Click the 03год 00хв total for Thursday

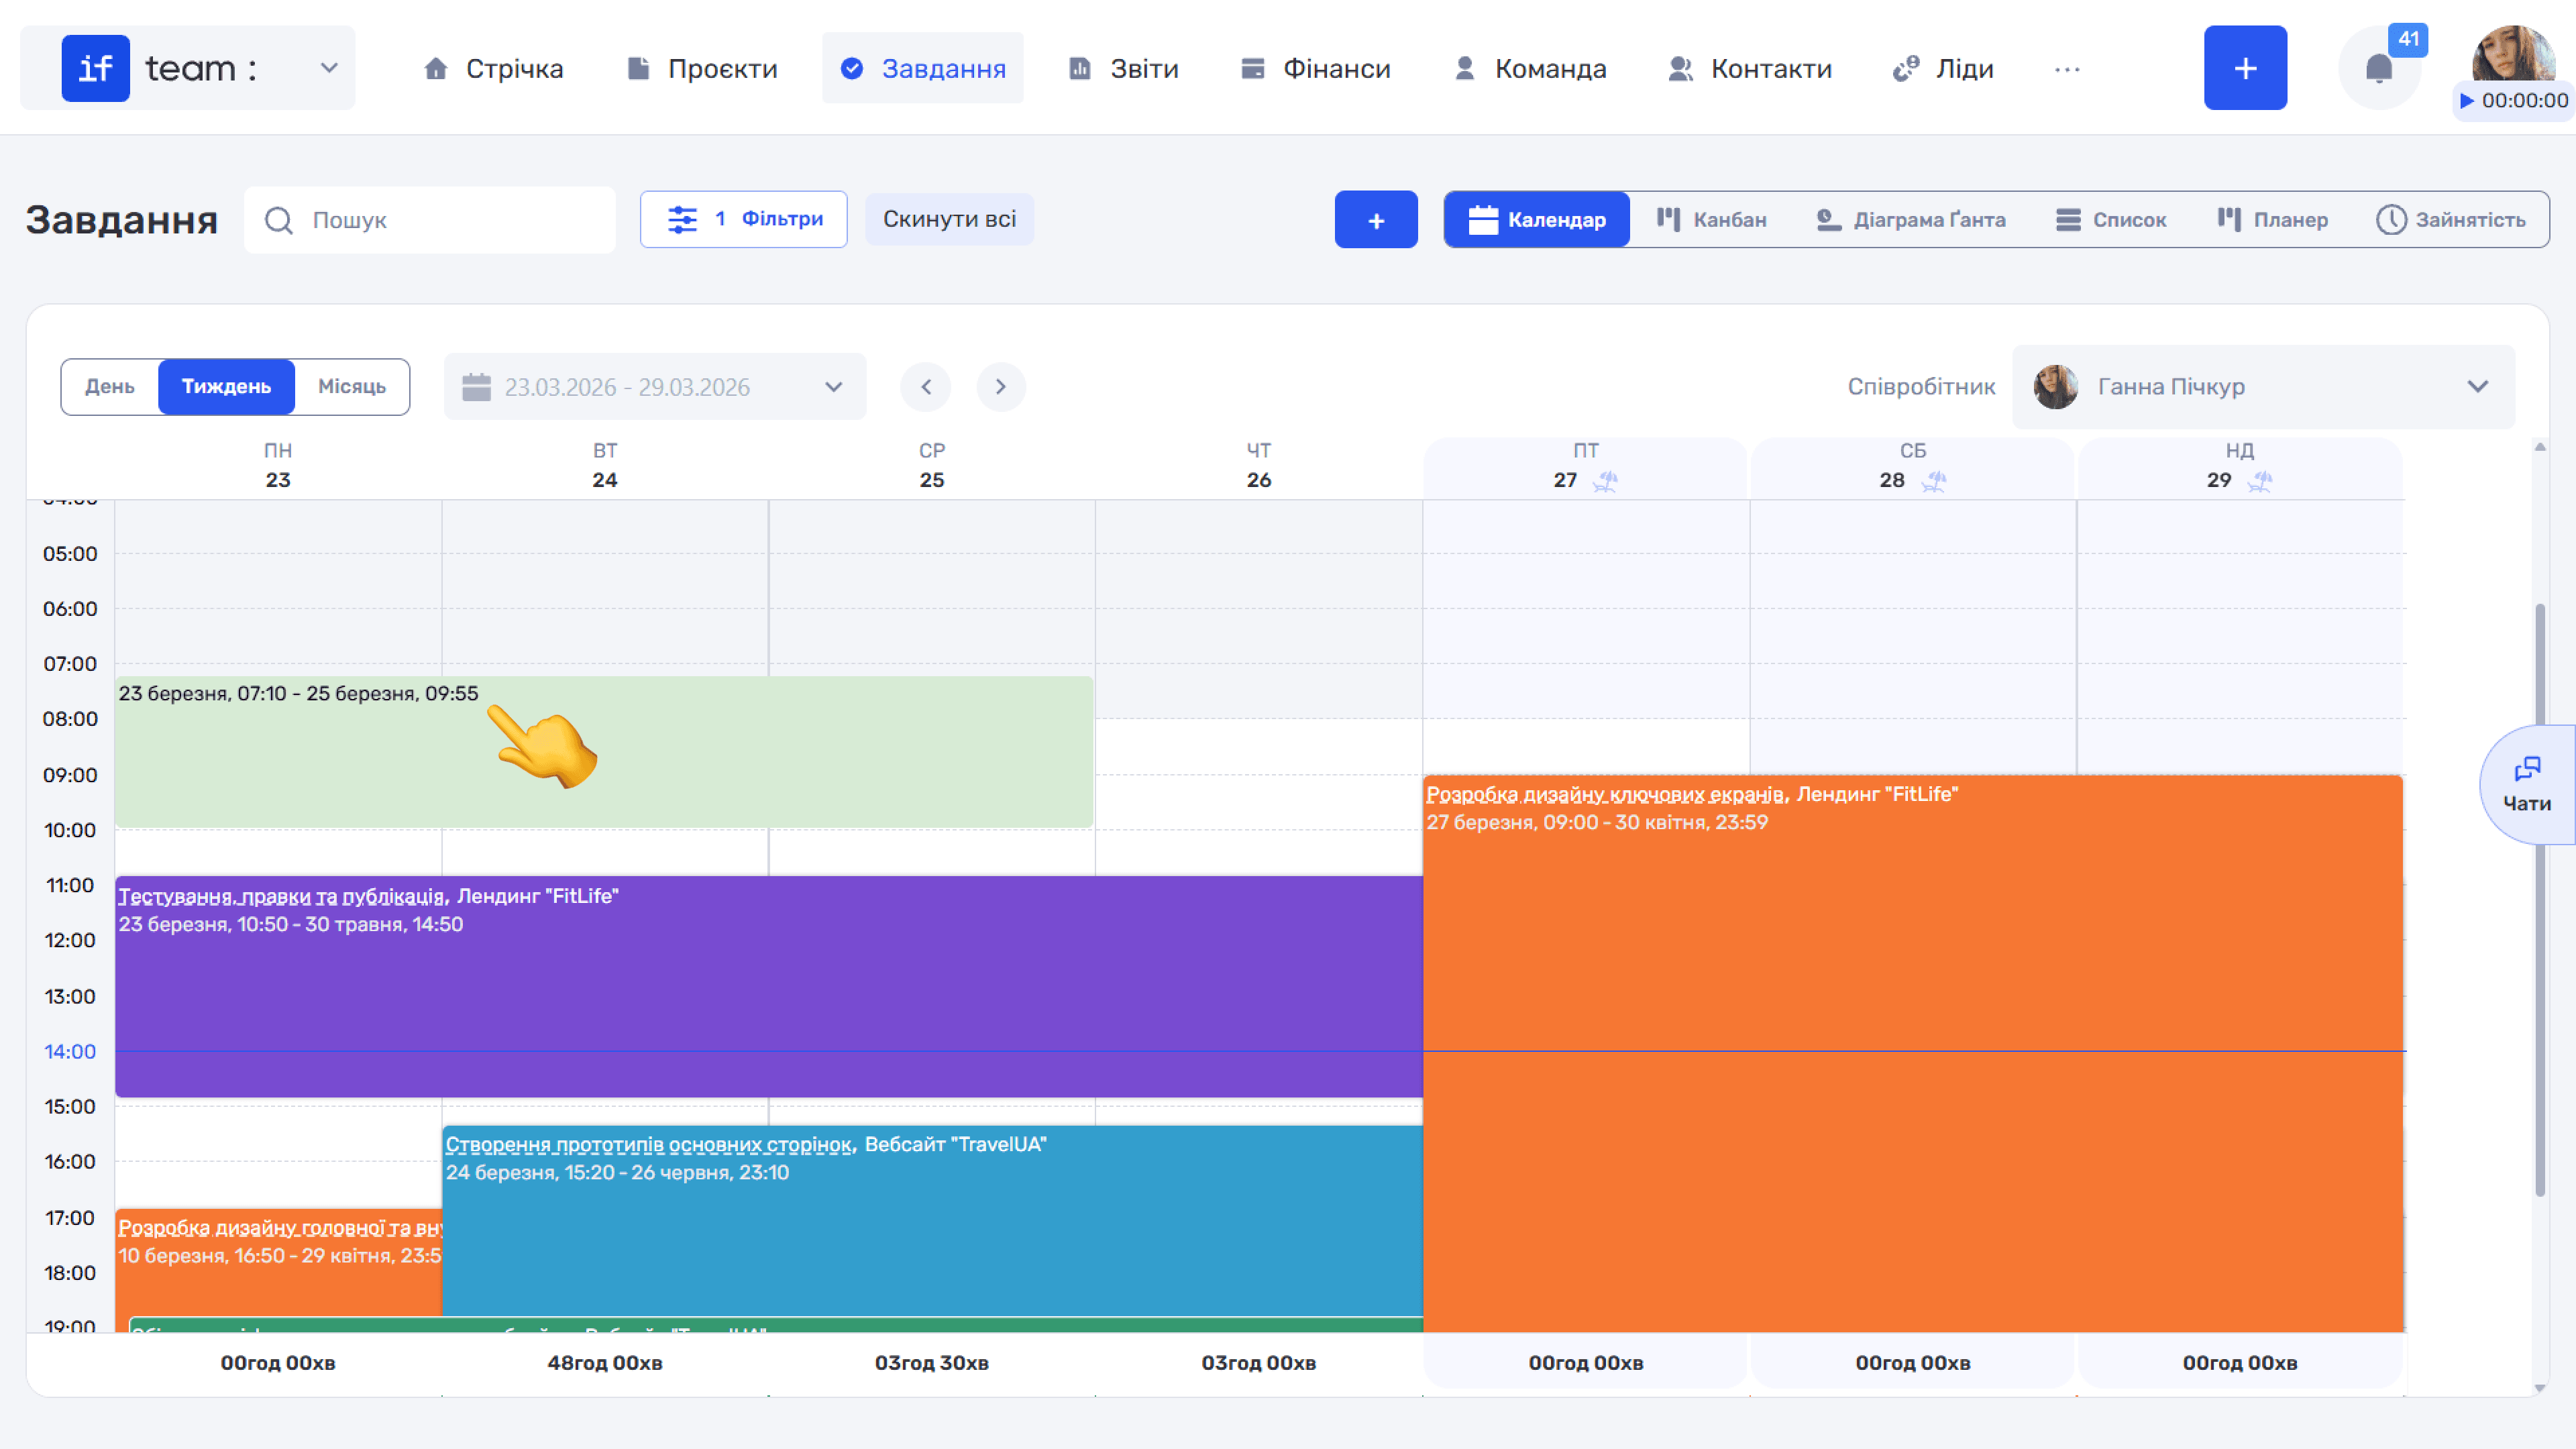pyautogui.click(x=1259, y=1363)
